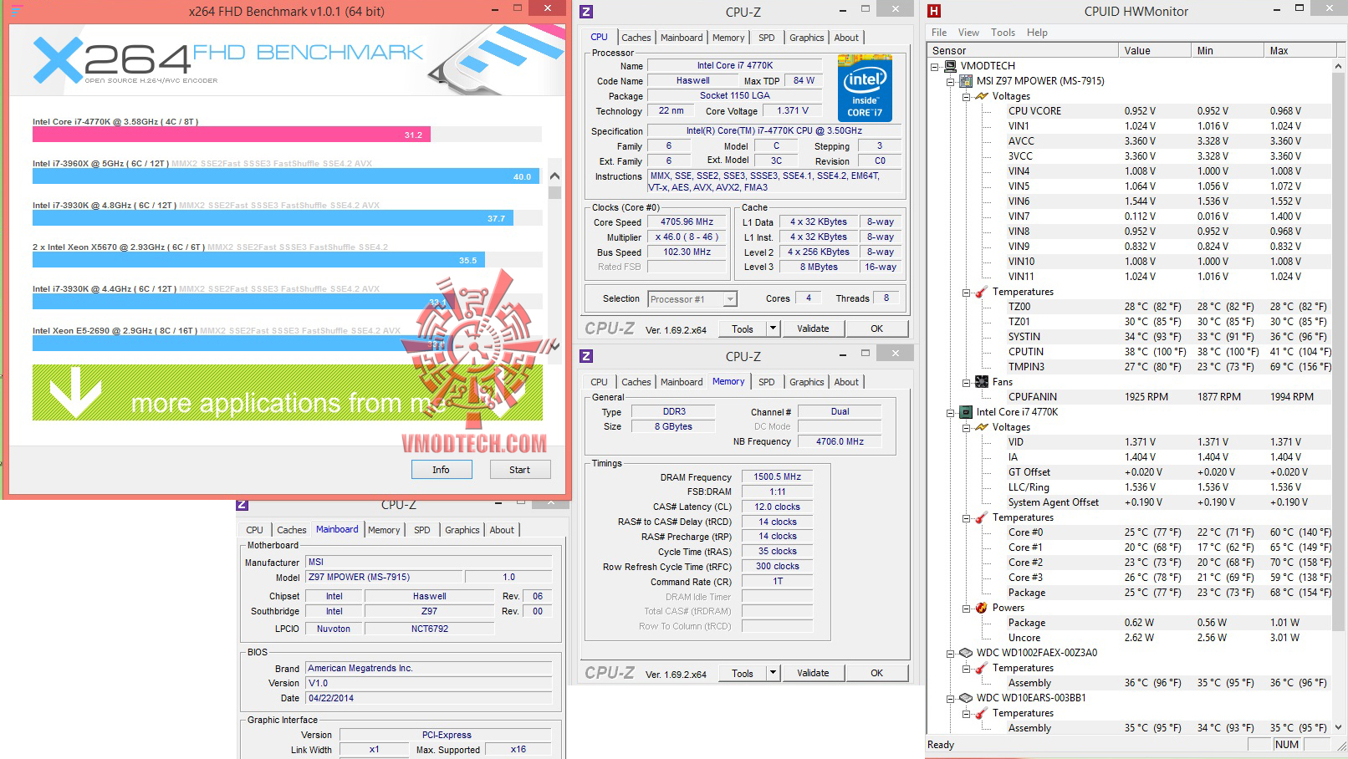Click the Z icon of the Memory CPU-Z window
Screen dimensions: 1348x759
586,356
